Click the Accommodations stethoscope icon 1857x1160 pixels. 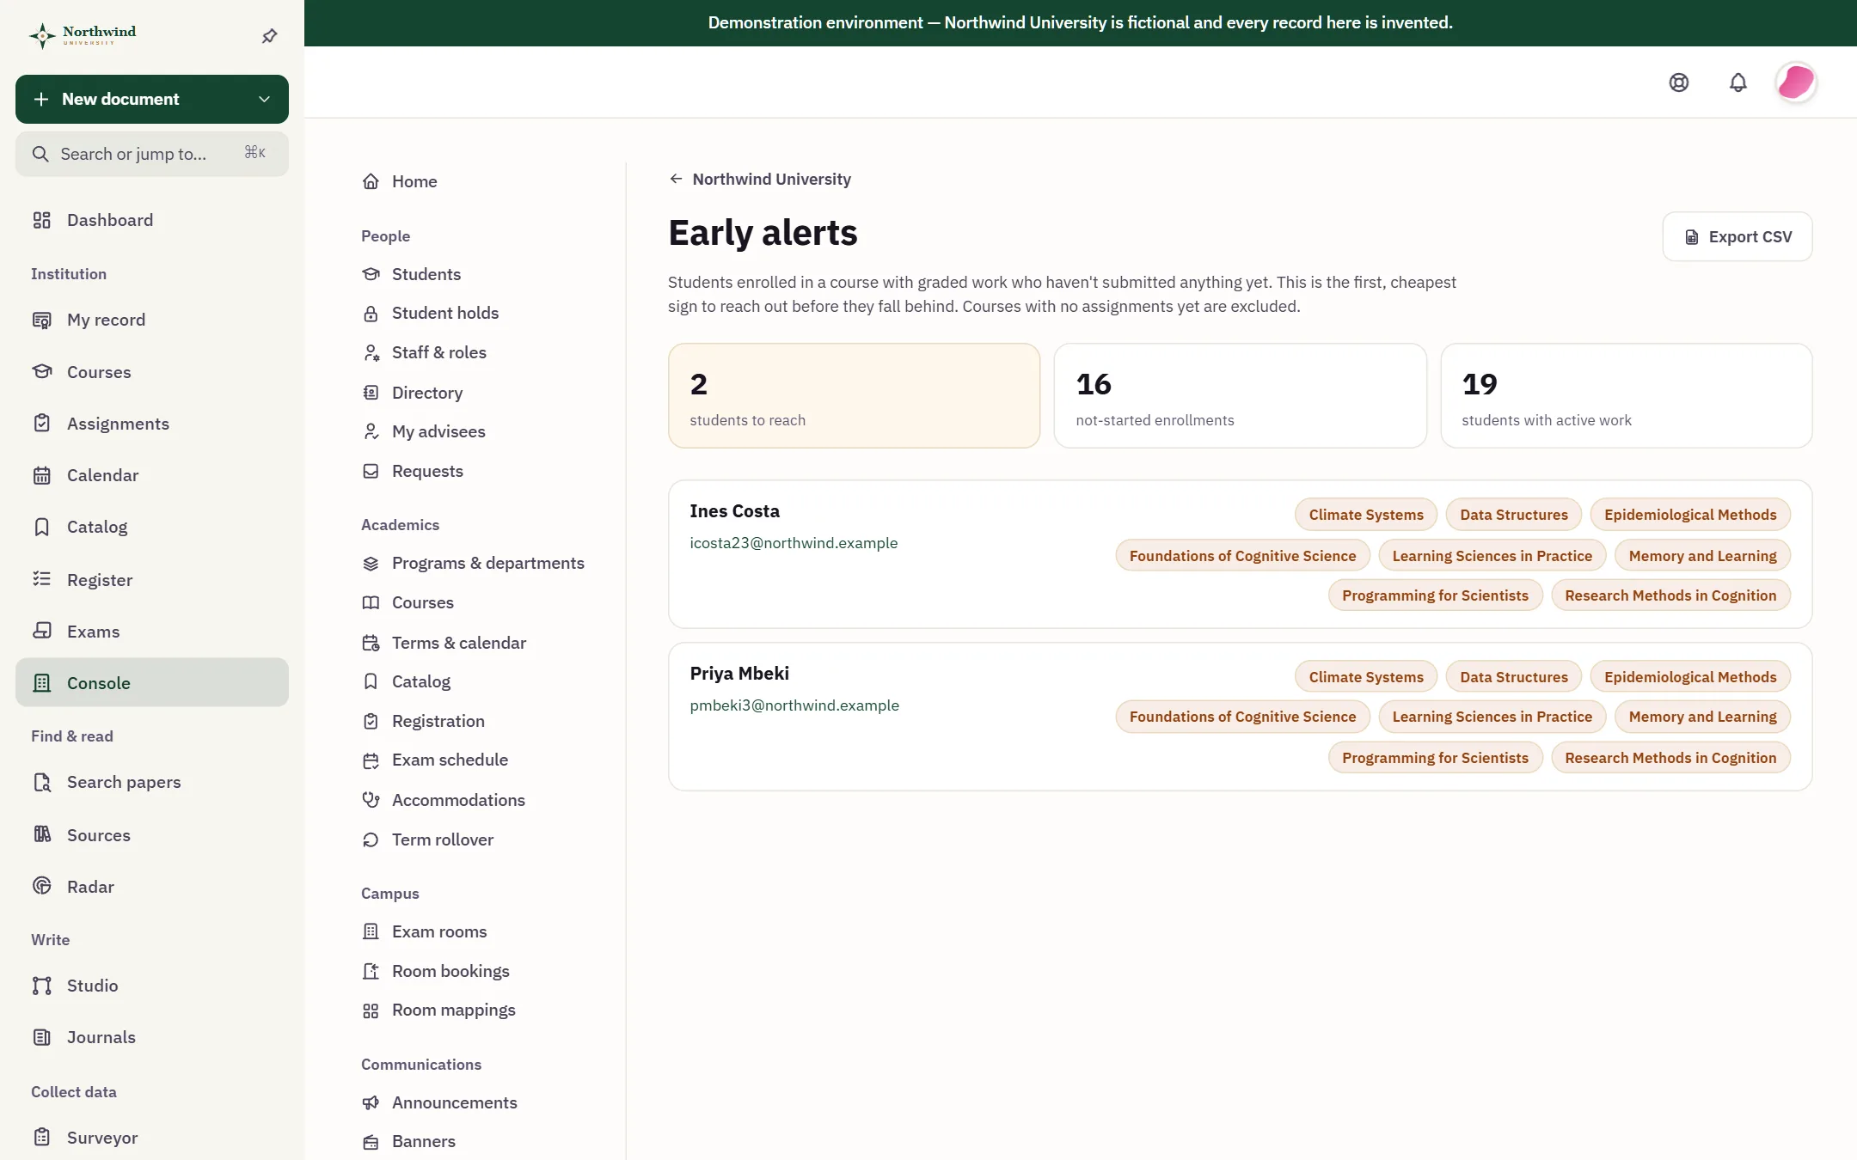pos(371,800)
